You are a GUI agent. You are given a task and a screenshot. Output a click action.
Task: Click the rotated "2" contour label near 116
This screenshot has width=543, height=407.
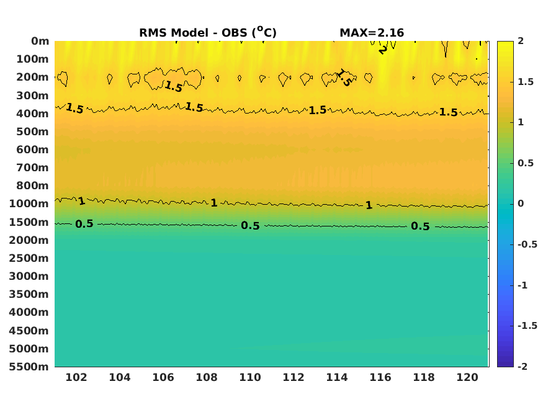click(x=383, y=50)
